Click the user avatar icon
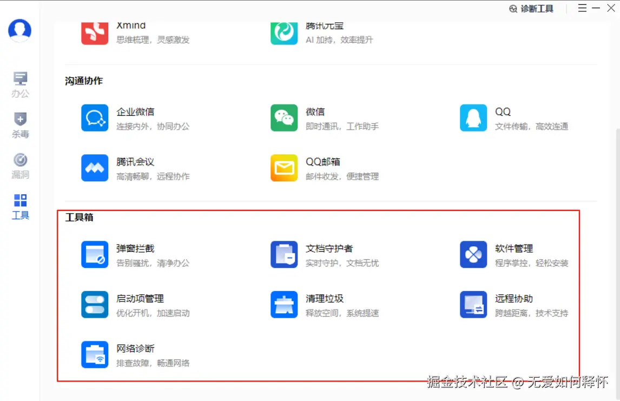Image resolution: width=620 pixels, height=401 pixels. (20, 30)
